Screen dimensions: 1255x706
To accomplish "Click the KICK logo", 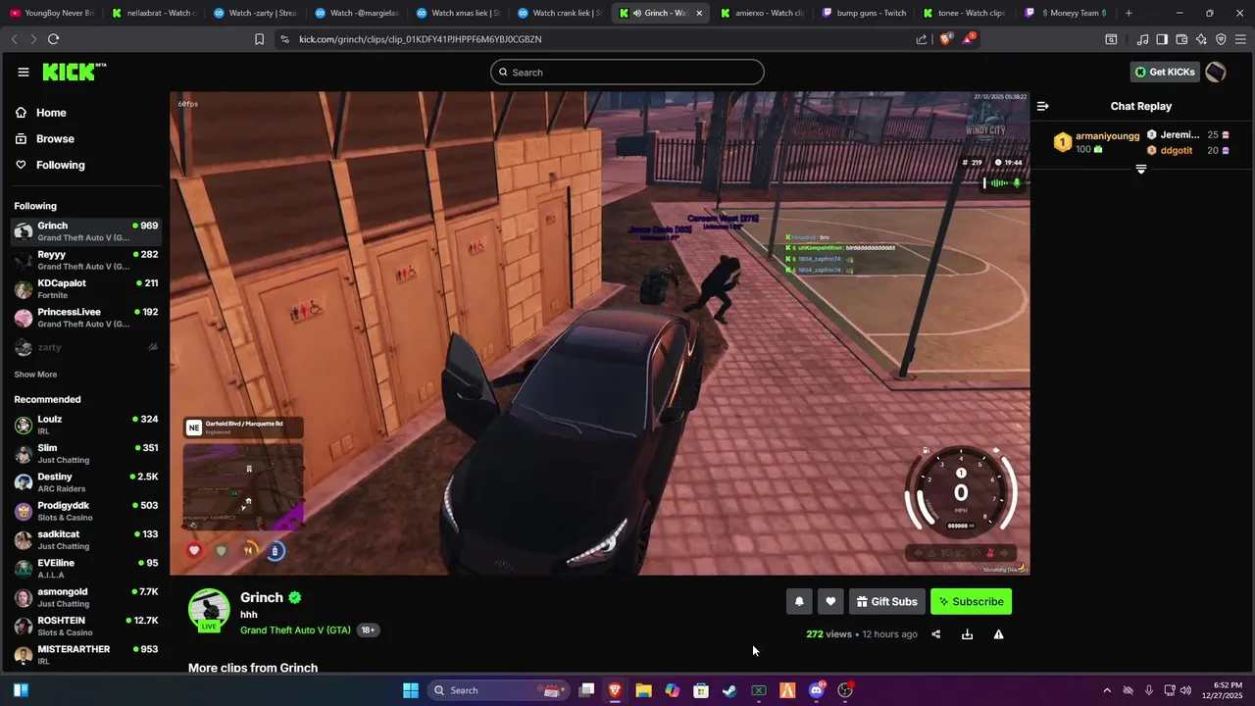I will pos(75,72).
